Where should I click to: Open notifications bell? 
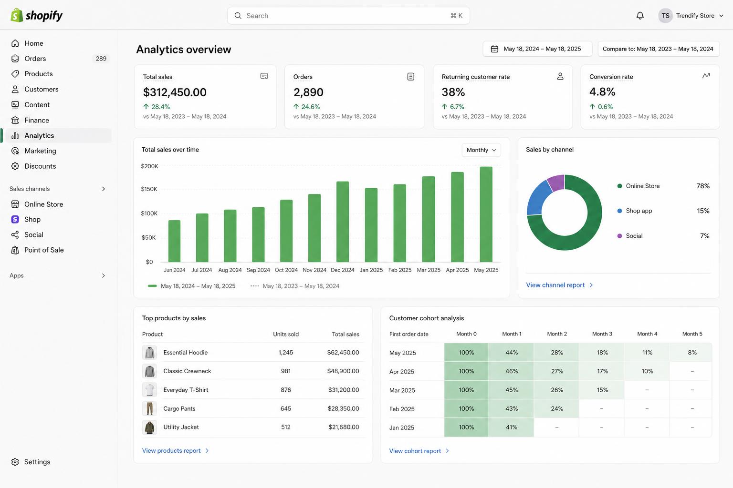tap(640, 16)
